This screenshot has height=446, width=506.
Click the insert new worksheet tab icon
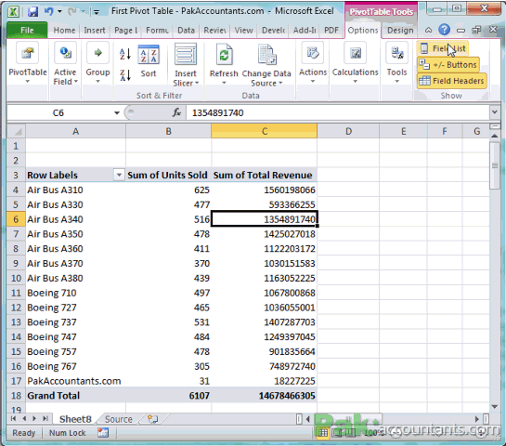tap(152, 419)
